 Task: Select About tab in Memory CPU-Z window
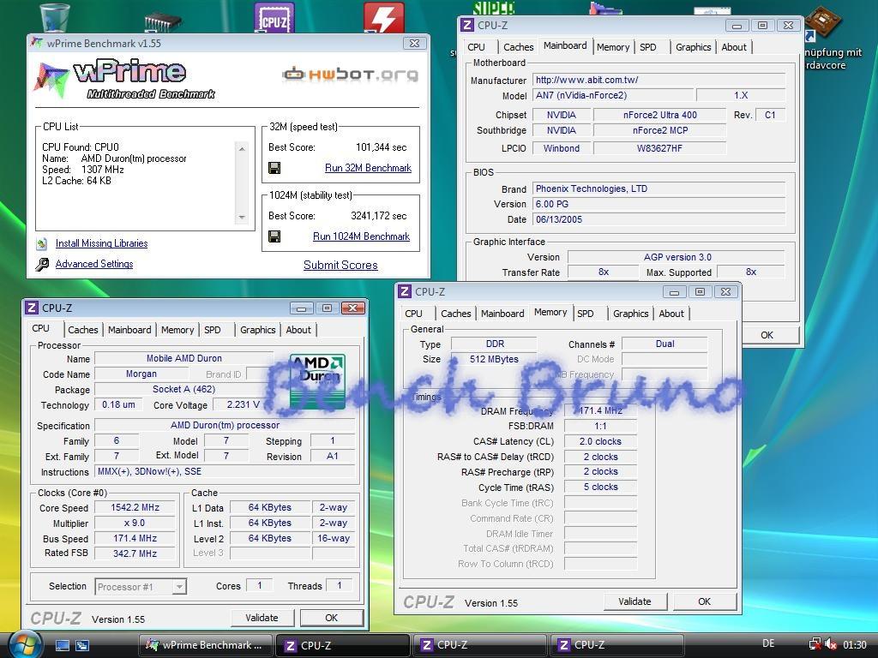click(671, 314)
